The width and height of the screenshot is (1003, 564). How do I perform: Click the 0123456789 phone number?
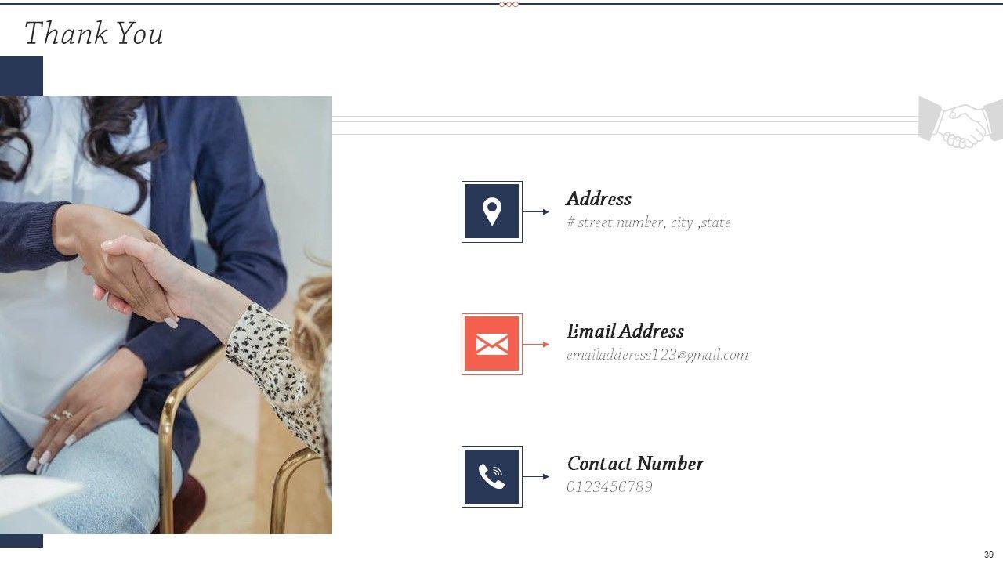[610, 487]
